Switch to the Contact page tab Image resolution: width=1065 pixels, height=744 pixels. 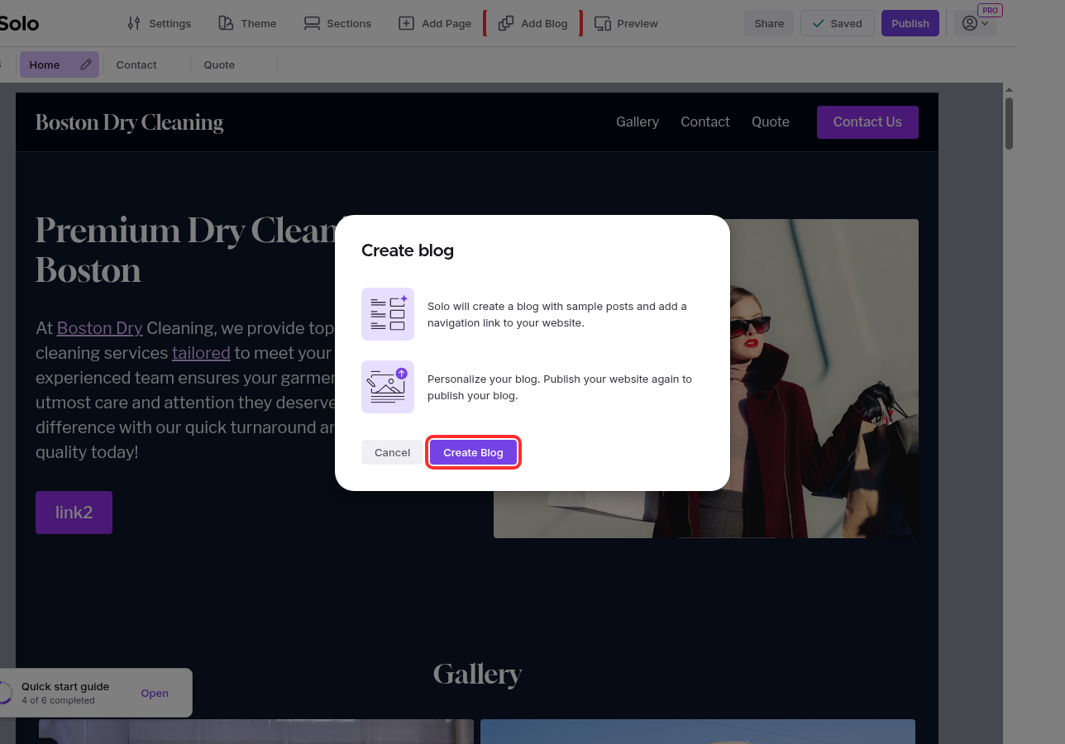(x=136, y=64)
